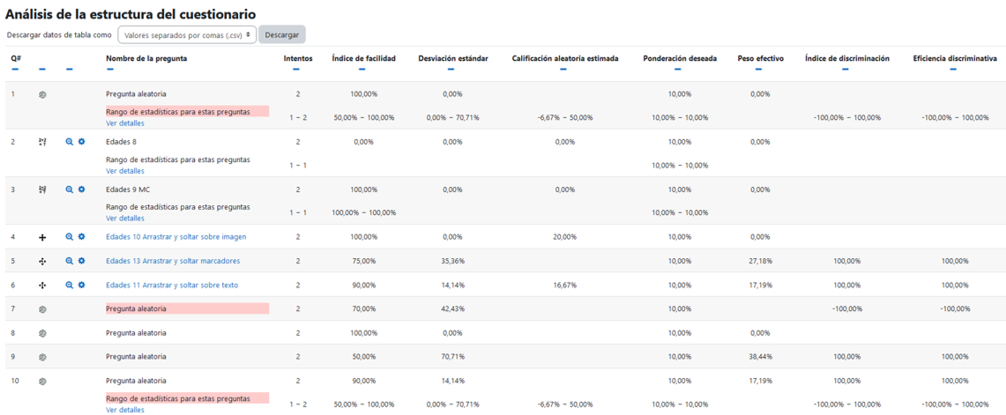Open the edit gear for Edades 13 question
This screenshot has height=415, width=1006.
[82, 261]
